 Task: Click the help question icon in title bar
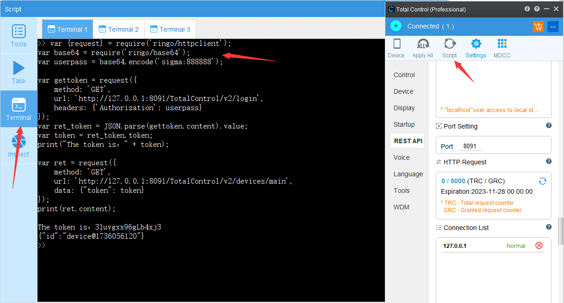[x=536, y=9]
